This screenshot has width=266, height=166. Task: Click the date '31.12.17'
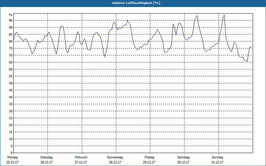pos(217,162)
